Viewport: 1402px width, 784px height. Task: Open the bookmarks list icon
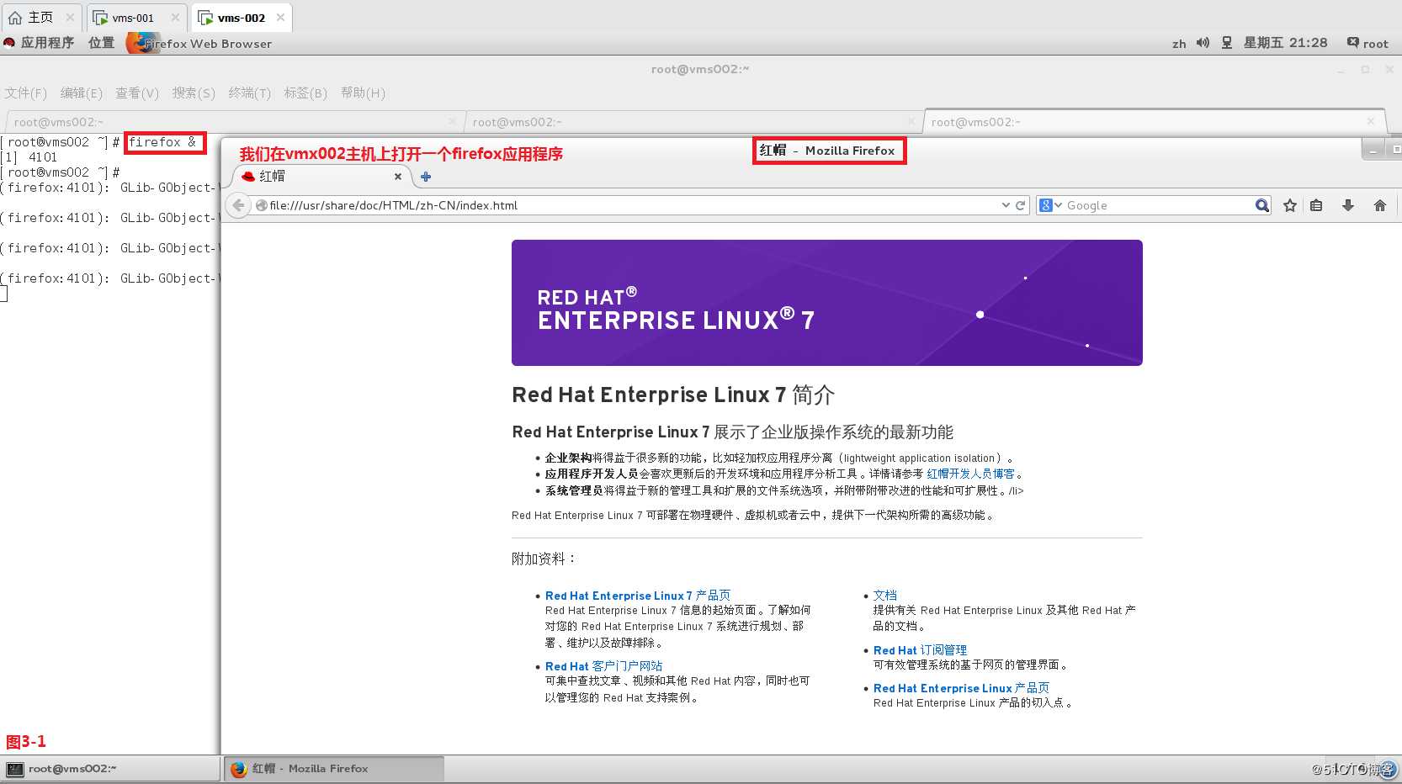(x=1317, y=205)
